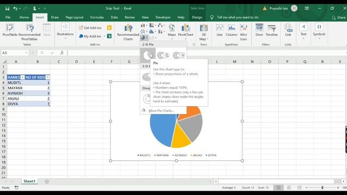Click the Insert Function fx button

pos(62,53)
